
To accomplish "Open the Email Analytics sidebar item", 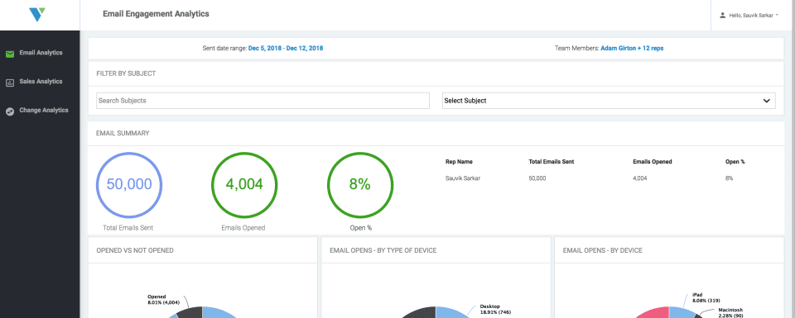I will click(x=40, y=53).
